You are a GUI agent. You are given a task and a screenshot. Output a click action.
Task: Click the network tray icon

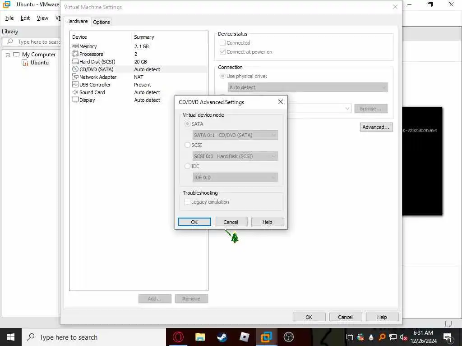(393, 337)
